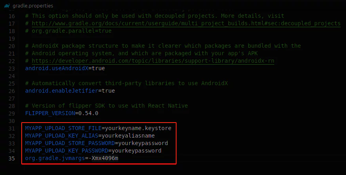Click line number 31 in the gutter
346x175 pixels.
click(x=12, y=128)
